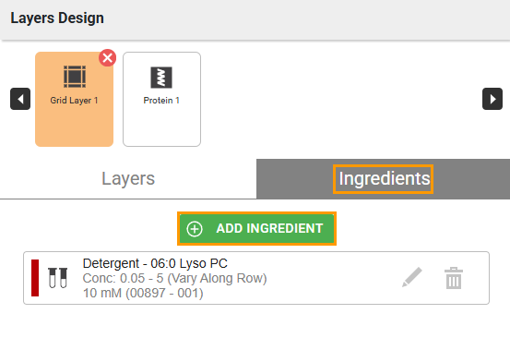Screen dimensions: 510x350
Task: Click the Add Ingredient button
Action: tap(256, 228)
